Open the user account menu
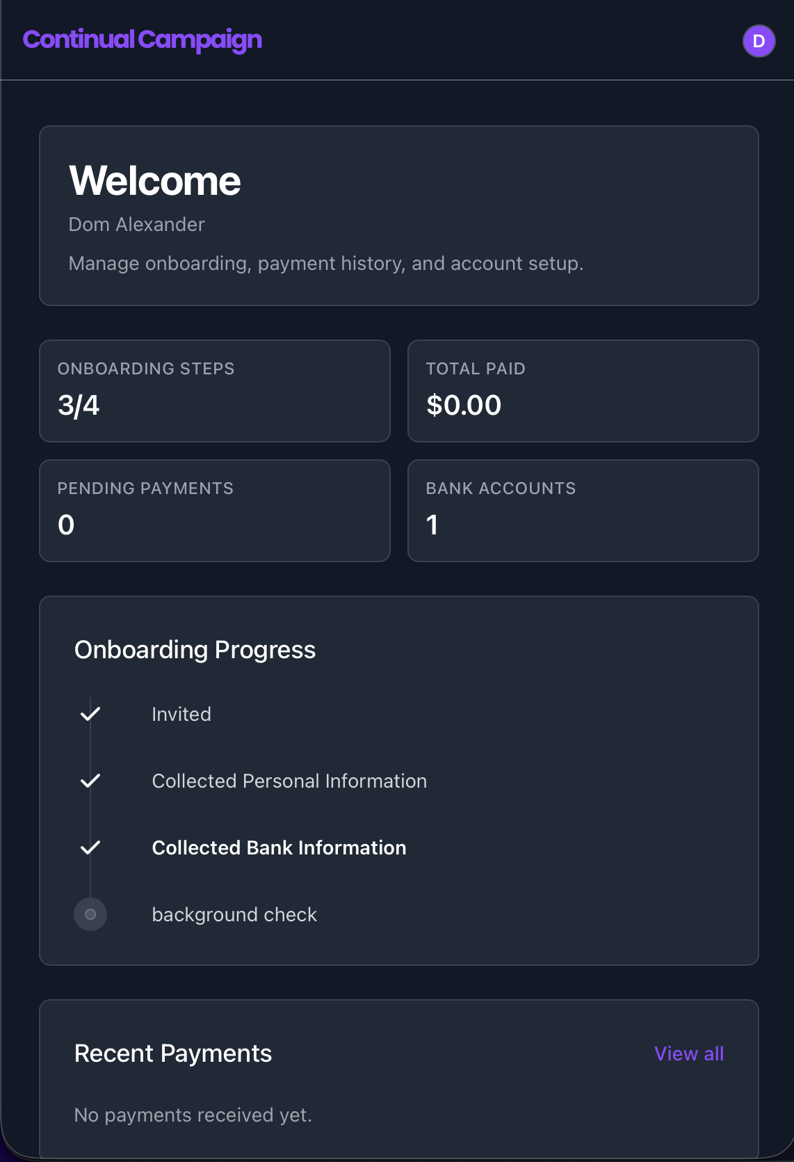Image resolution: width=794 pixels, height=1162 pixels. [758, 42]
